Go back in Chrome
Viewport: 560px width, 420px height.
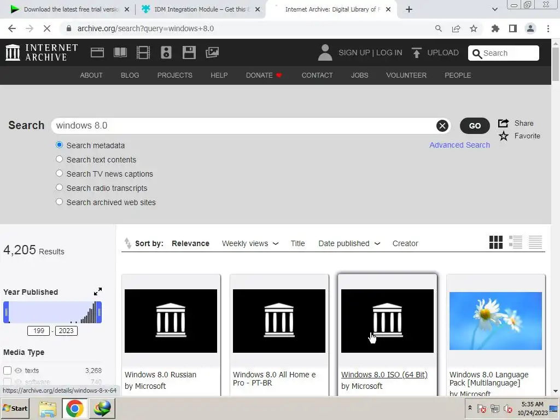[x=12, y=28]
